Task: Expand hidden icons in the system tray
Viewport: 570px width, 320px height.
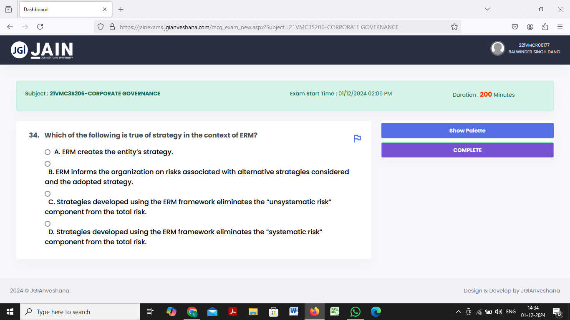Action: tap(458, 311)
